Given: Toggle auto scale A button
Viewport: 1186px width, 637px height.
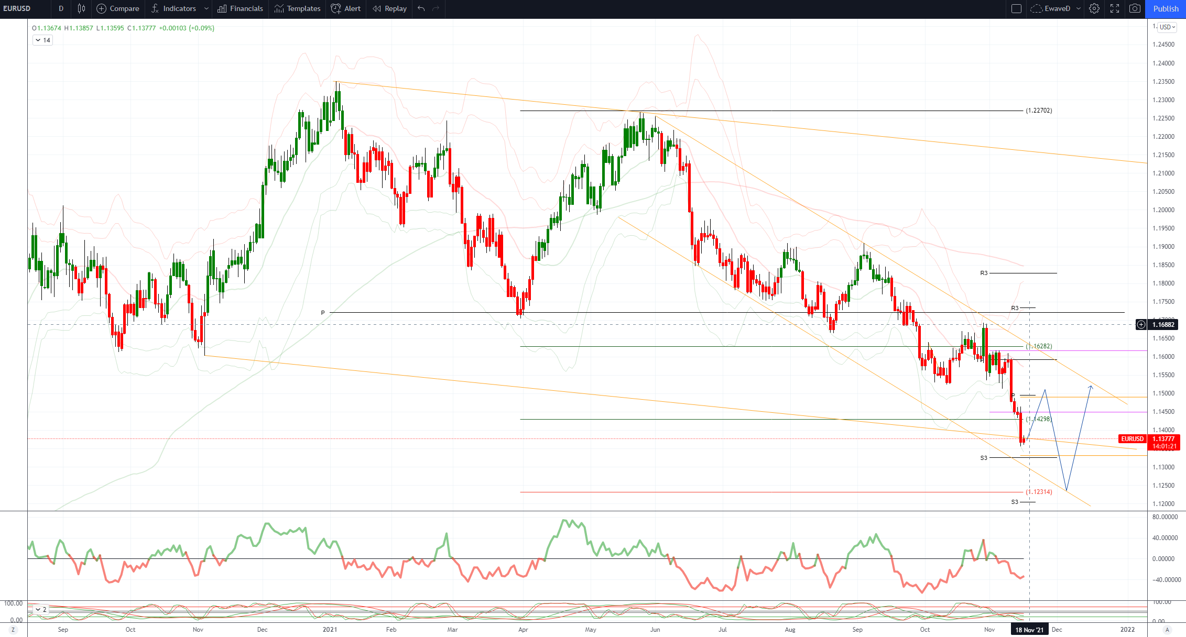Looking at the screenshot, I should coord(1167,629).
